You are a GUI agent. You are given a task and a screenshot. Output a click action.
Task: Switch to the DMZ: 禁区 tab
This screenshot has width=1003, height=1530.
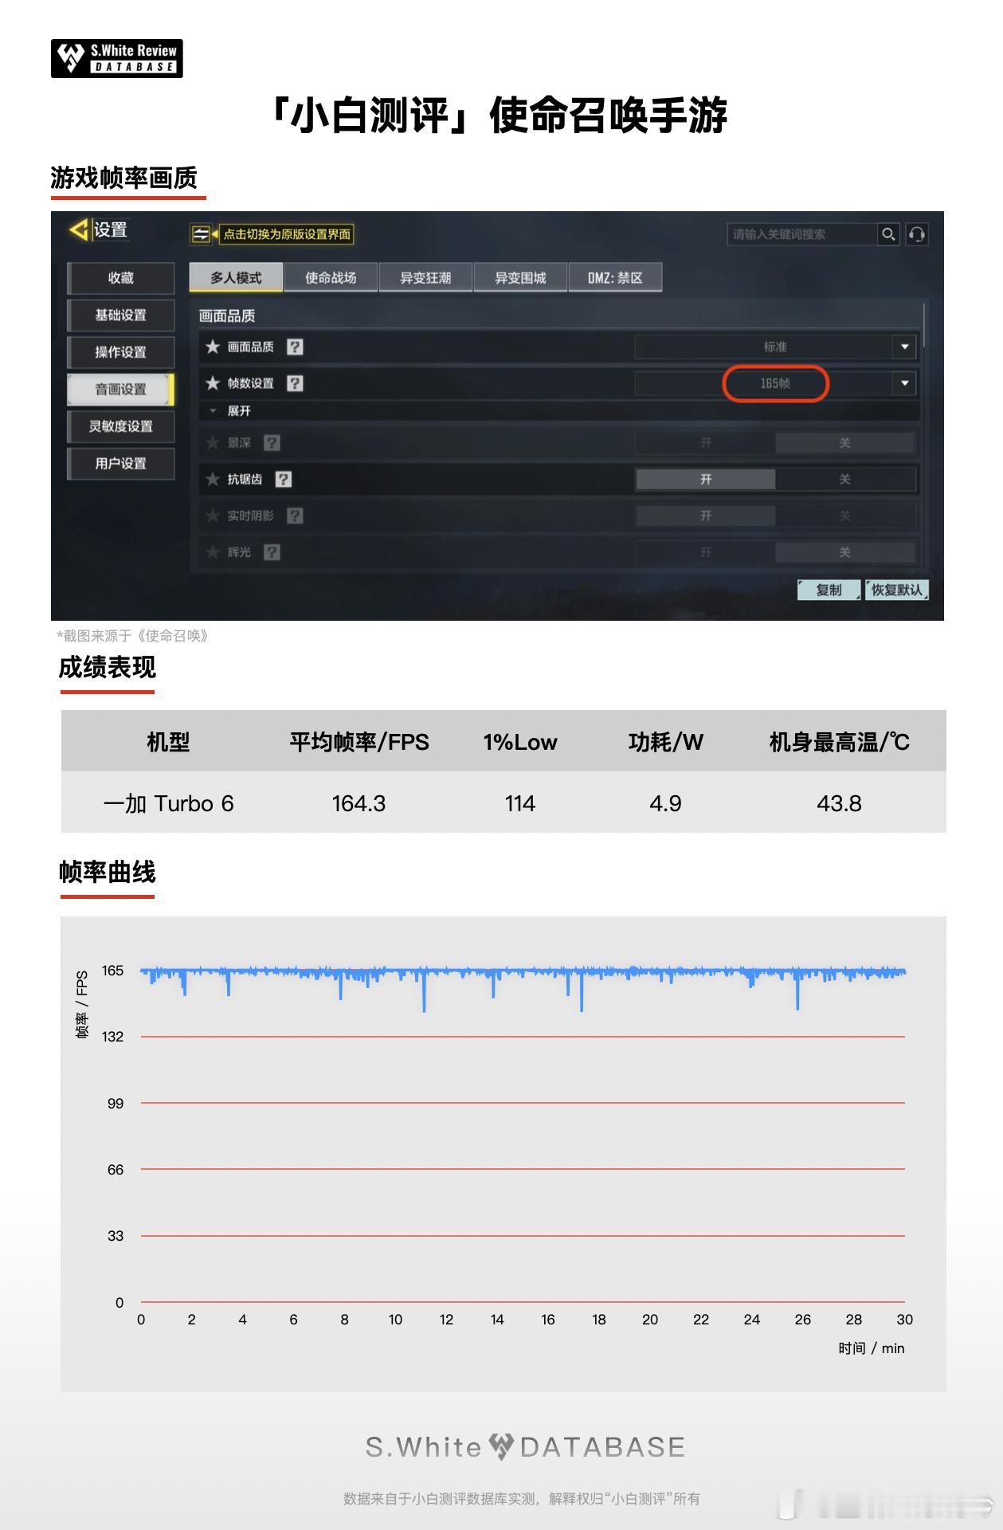[615, 277]
